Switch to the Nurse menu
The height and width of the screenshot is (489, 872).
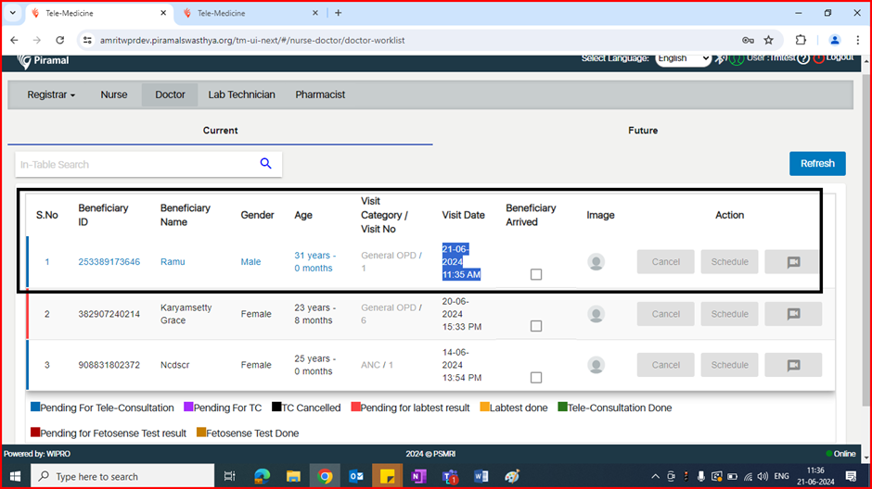[x=114, y=94]
